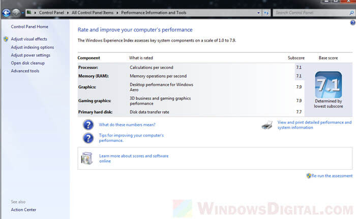Click the address bar Refresh button
Viewport: 356px width, 219px height.
pos(266,13)
